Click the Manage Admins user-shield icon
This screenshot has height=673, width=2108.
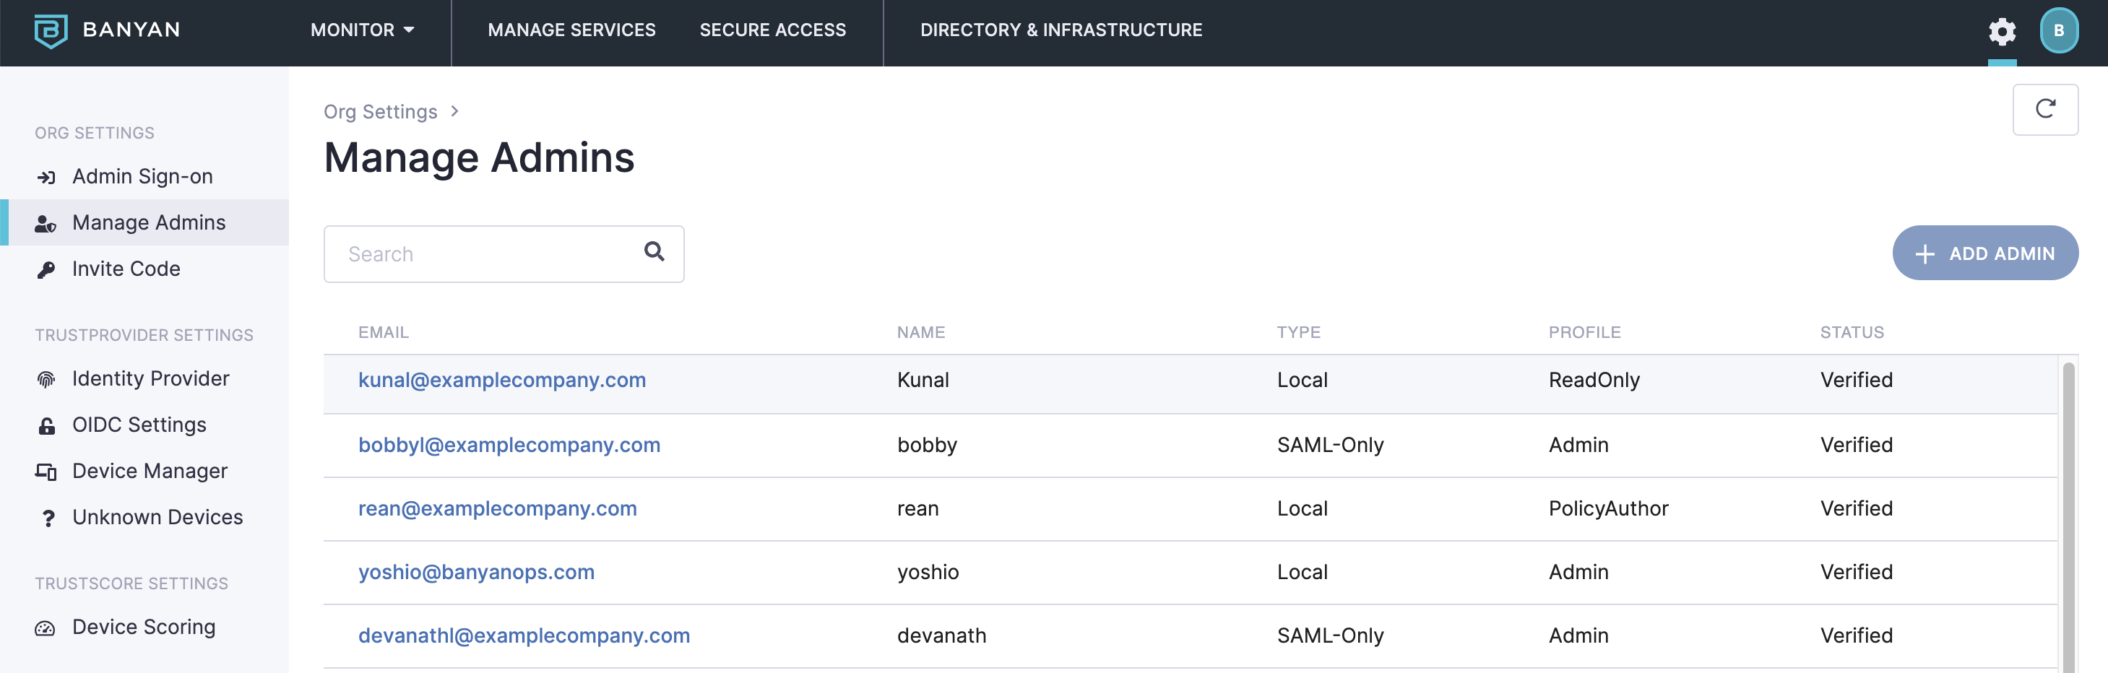(46, 223)
